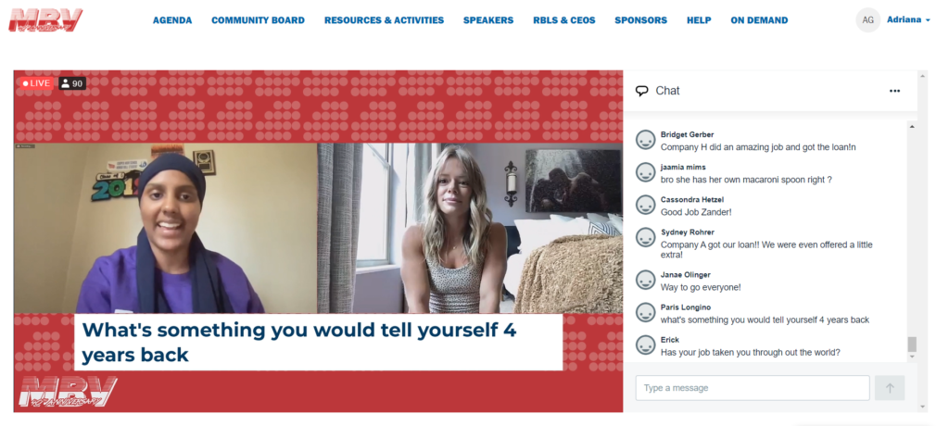
Task: Click chat scrollbar's down arrow
Action: tap(912, 357)
